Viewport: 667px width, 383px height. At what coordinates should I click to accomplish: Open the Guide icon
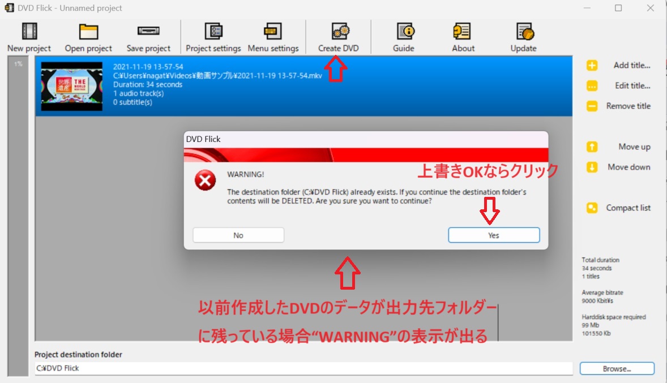pos(405,31)
